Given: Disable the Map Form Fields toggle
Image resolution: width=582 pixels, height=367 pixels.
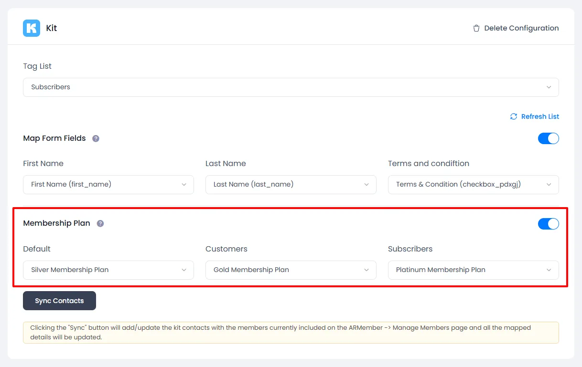Looking at the screenshot, I should point(548,138).
